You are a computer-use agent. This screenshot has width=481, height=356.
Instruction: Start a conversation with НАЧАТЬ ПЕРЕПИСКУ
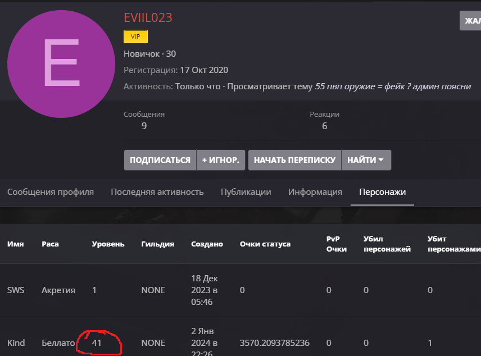click(x=294, y=160)
